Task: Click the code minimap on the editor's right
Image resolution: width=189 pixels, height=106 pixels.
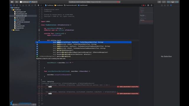Action: pyautogui.click(x=146, y=16)
